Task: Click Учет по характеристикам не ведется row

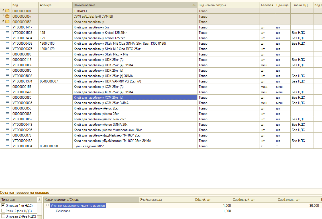Action: point(78,205)
